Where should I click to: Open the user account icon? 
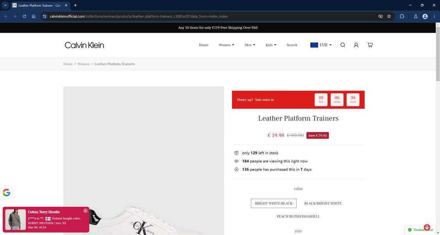(x=356, y=45)
